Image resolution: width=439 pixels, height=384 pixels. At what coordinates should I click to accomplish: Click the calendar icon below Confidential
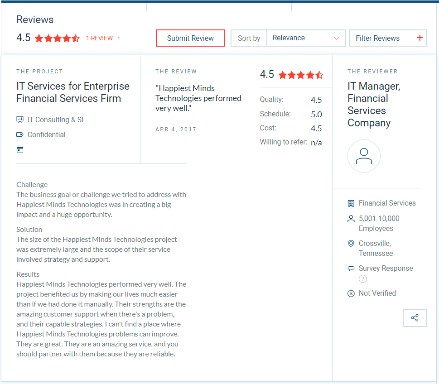click(20, 150)
